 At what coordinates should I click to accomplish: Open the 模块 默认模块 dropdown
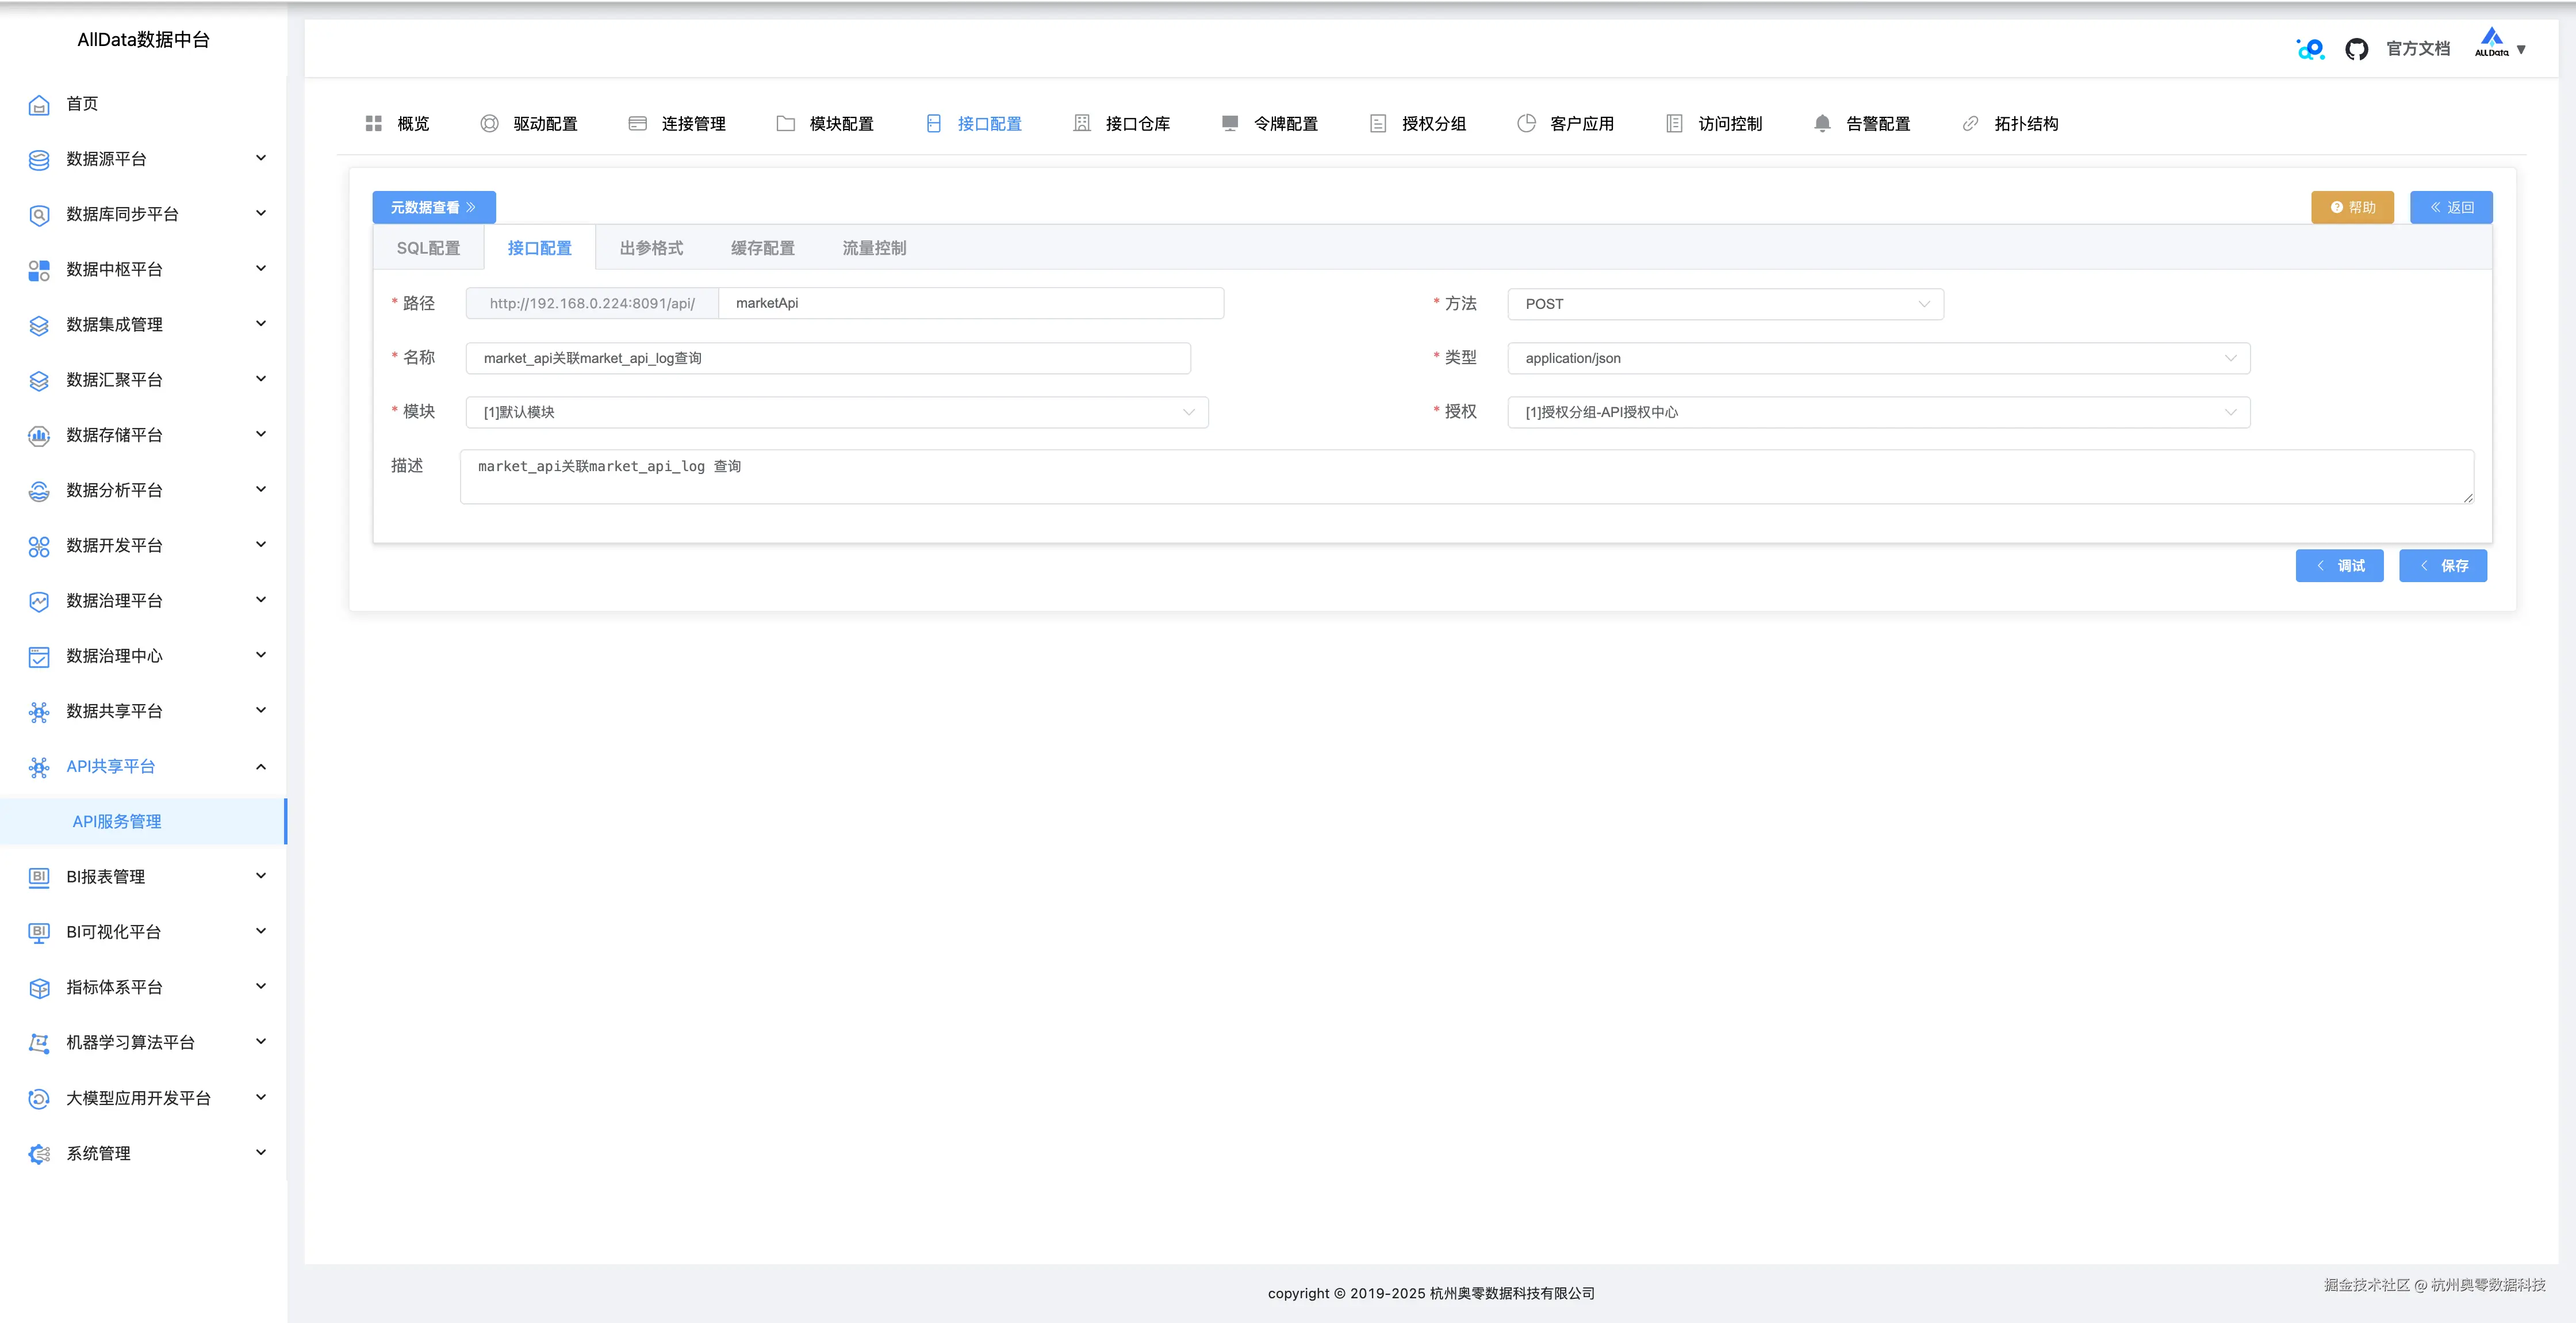836,412
